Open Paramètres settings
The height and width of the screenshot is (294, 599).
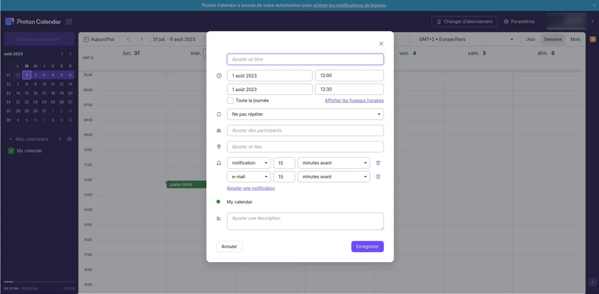pos(519,22)
